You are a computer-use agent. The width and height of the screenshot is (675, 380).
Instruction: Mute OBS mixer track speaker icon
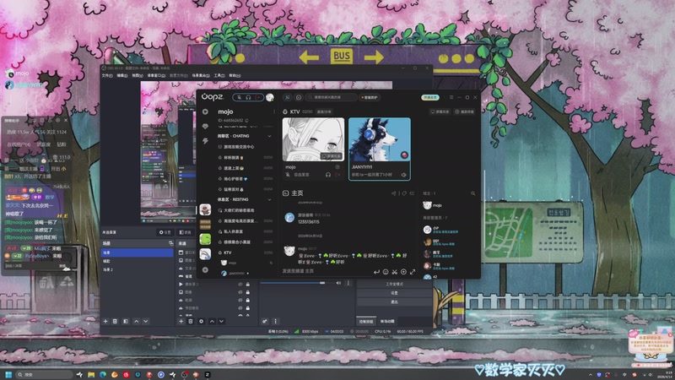point(338,283)
